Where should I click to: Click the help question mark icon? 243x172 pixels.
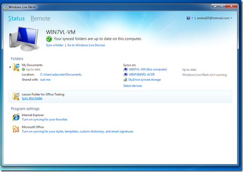(188, 18)
